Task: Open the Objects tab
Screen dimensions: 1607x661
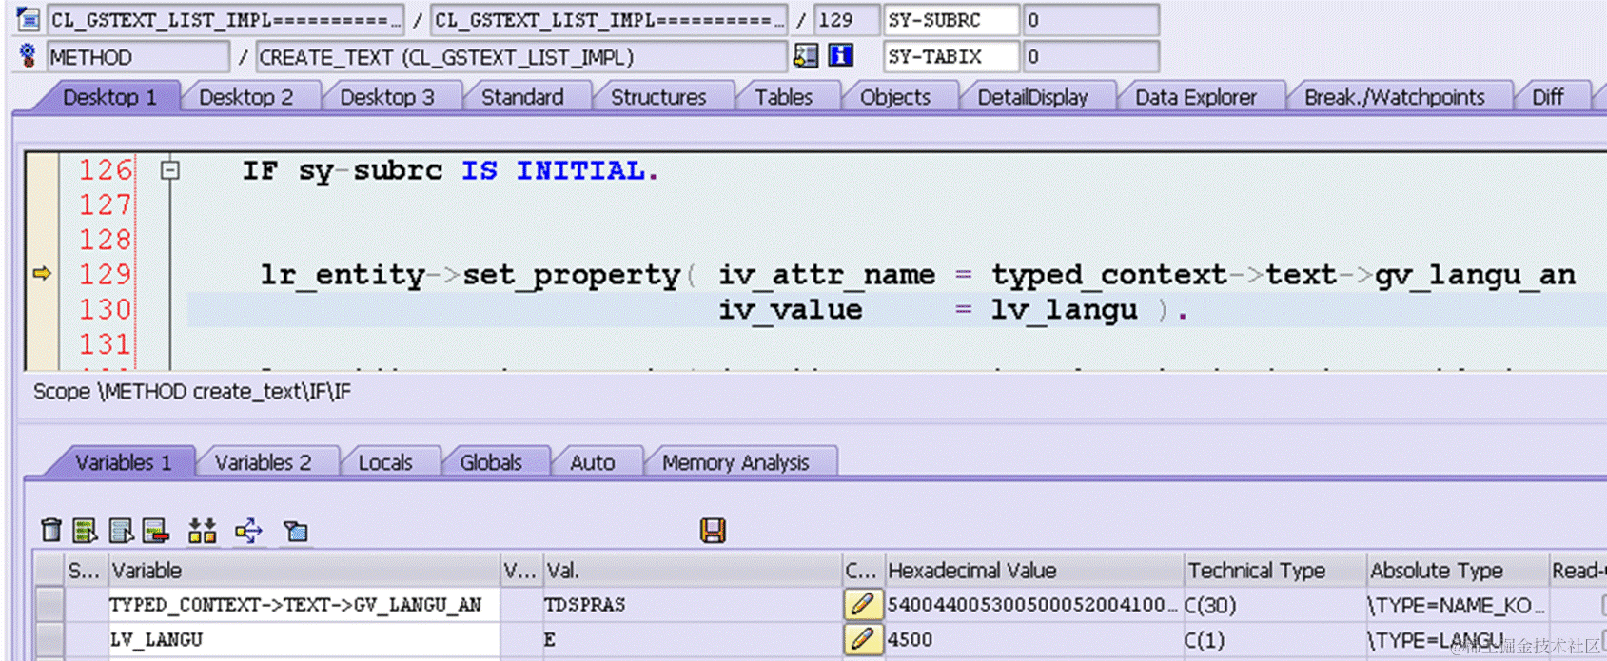Action: pos(895,97)
